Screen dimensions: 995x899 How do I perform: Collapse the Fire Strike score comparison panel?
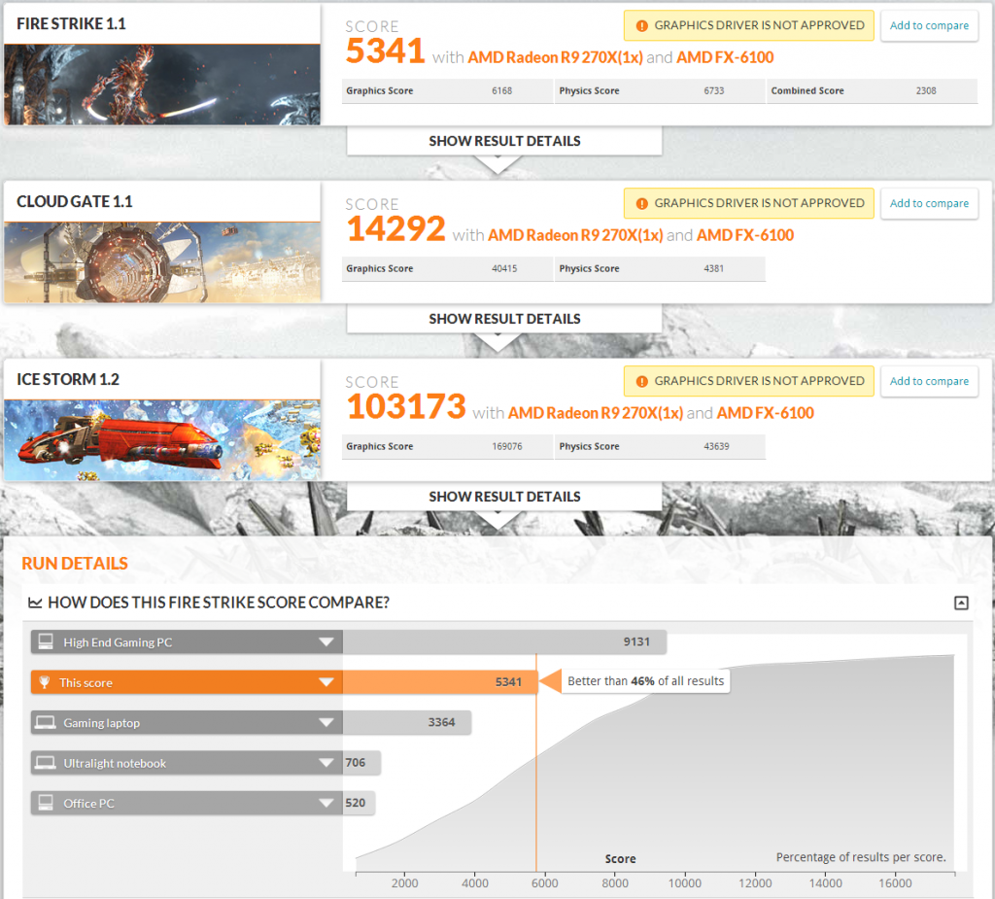coord(961,603)
